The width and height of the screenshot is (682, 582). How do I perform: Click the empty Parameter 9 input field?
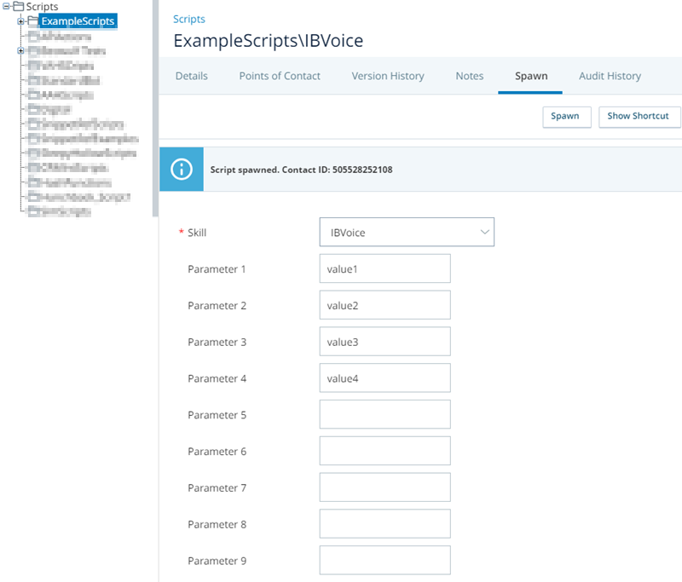click(384, 561)
